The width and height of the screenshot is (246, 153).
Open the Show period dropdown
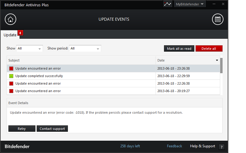point(85,48)
